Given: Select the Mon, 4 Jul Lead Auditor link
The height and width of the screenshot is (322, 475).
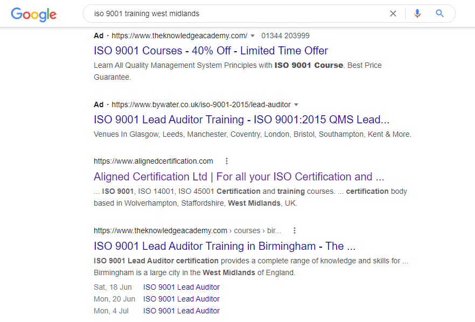Looking at the screenshot, I should point(181,311).
